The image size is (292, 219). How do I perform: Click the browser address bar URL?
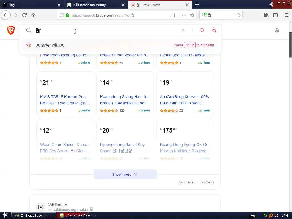pos(103,15)
